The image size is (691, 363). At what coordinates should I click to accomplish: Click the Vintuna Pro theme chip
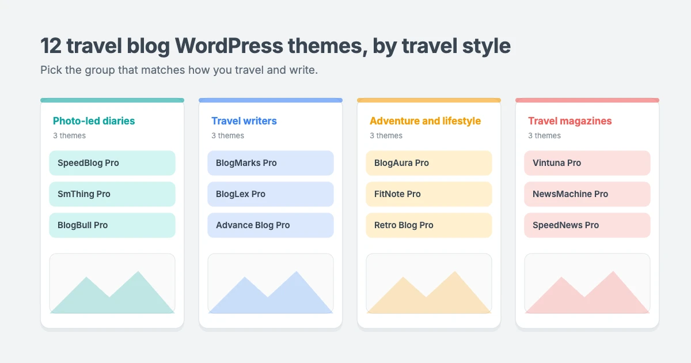pos(587,163)
